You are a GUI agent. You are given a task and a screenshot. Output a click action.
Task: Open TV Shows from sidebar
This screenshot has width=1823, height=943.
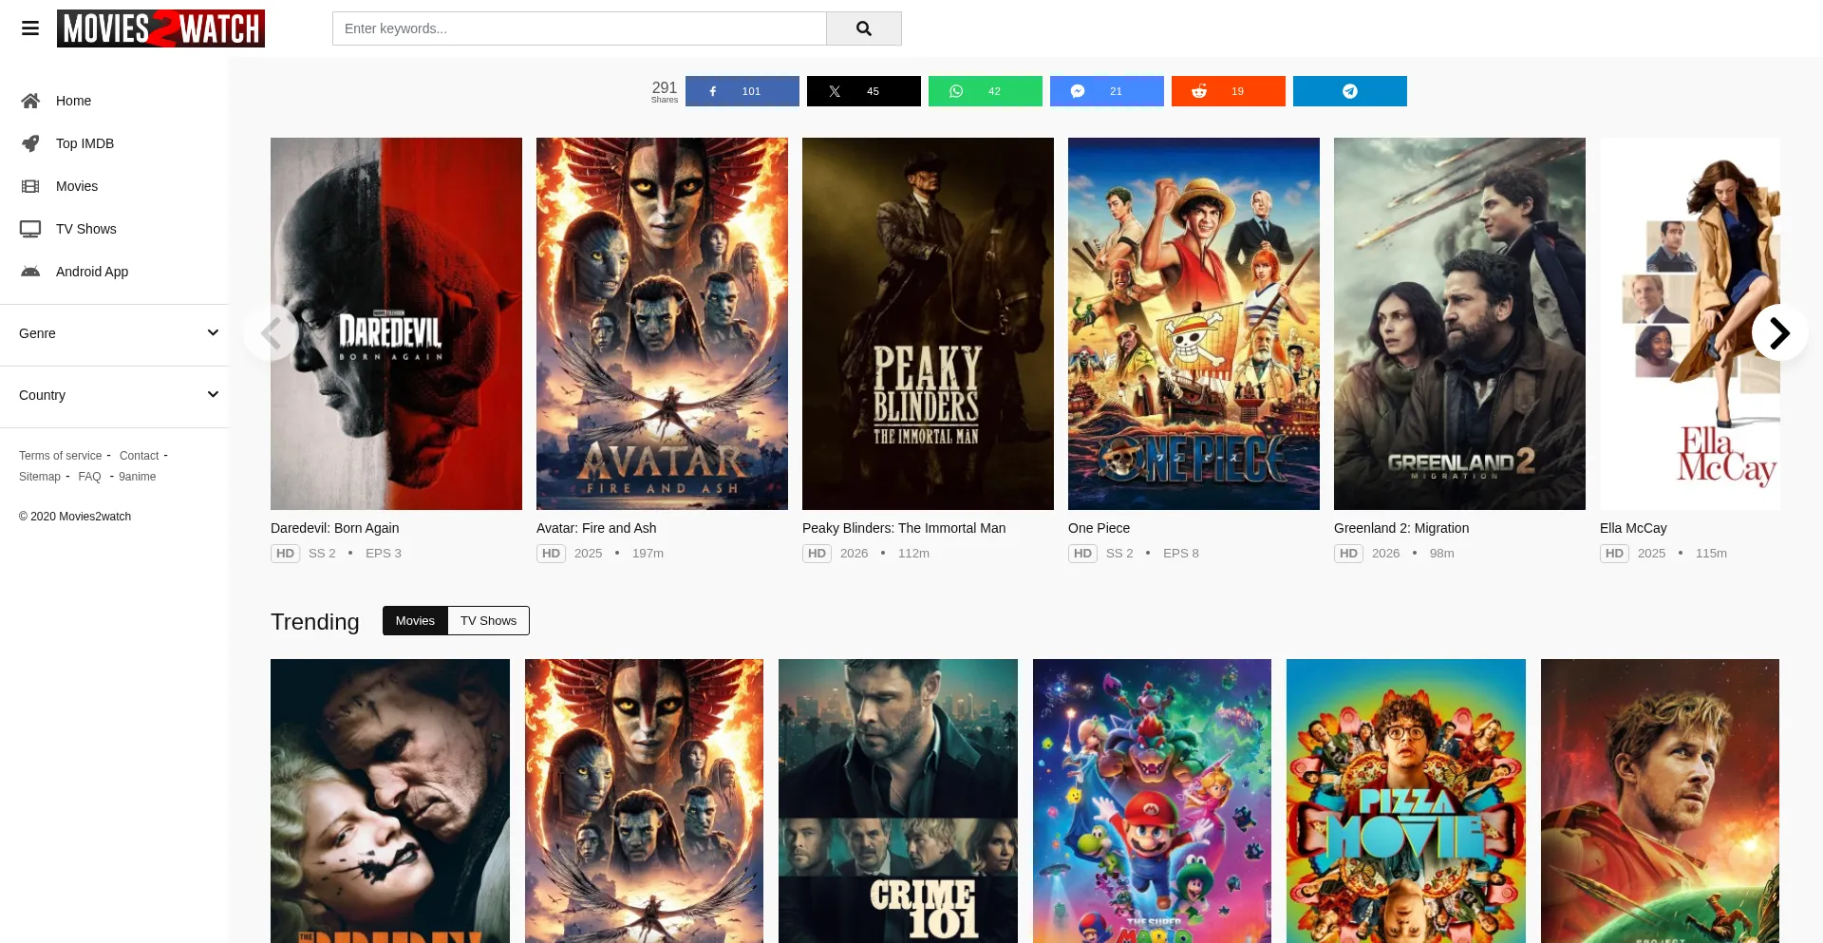click(86, 229)
